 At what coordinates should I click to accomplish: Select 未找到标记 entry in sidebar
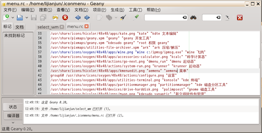(14, 36)
